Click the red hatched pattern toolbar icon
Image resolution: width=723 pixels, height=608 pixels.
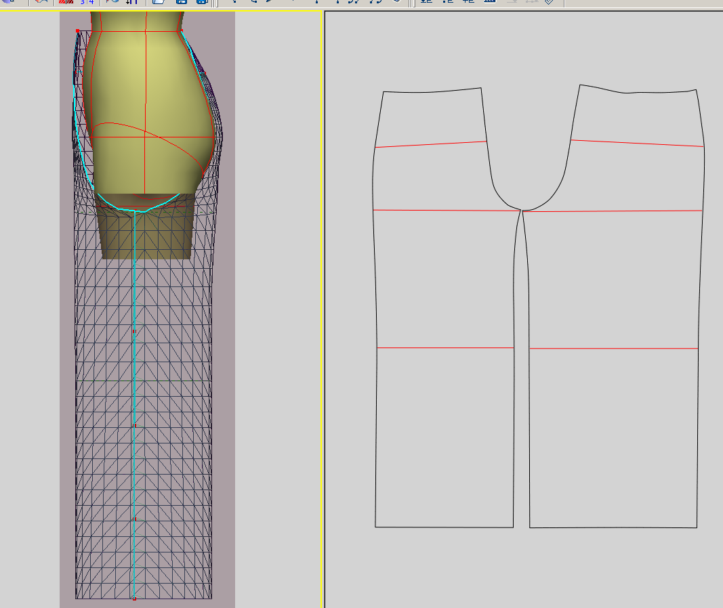[66, 2]
